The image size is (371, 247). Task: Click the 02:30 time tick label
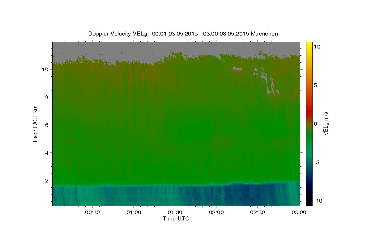(x=257, y=213)
